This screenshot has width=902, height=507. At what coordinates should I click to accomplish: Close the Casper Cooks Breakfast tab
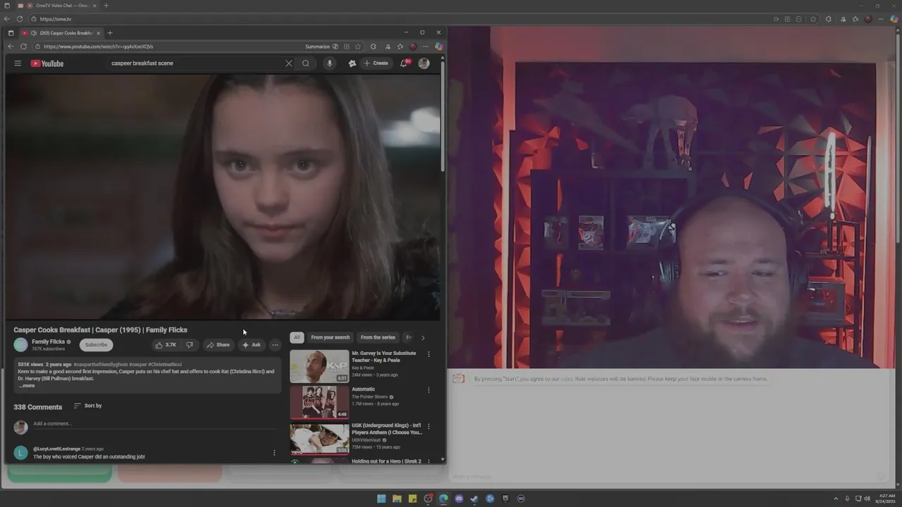point(98,33)
